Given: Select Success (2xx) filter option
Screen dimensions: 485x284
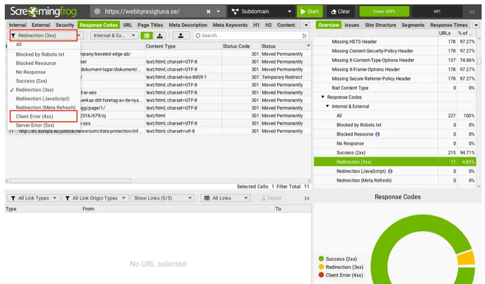Looking at the screenshot, I should tap(44, 81).
